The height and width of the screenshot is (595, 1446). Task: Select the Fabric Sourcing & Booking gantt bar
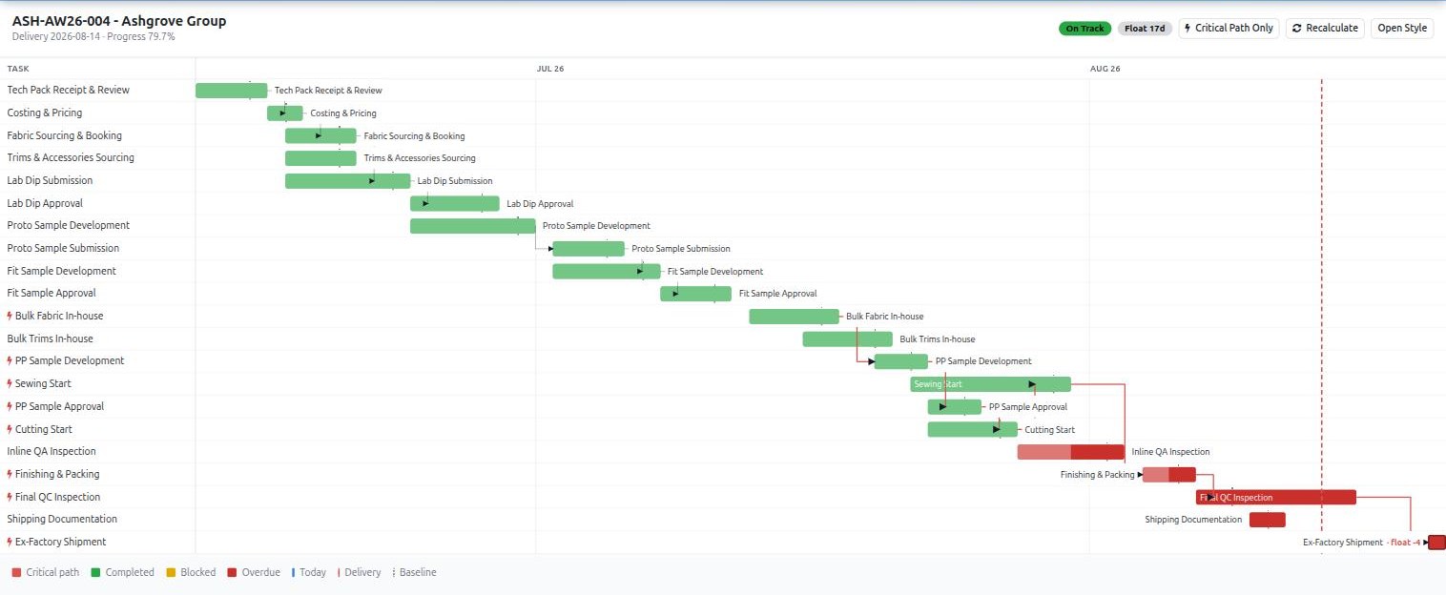click(320, 135)
